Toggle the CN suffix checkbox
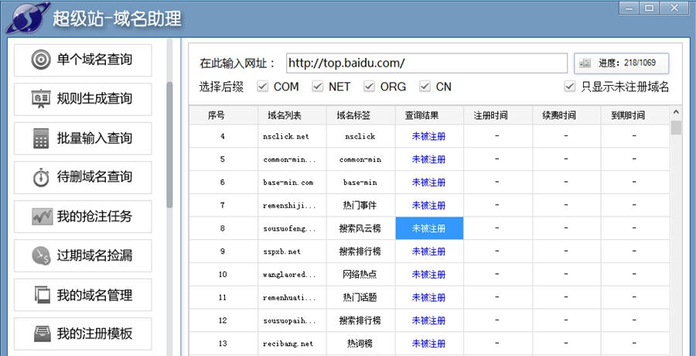The height and width of the screenshot is (356, 696). (425, 86)
